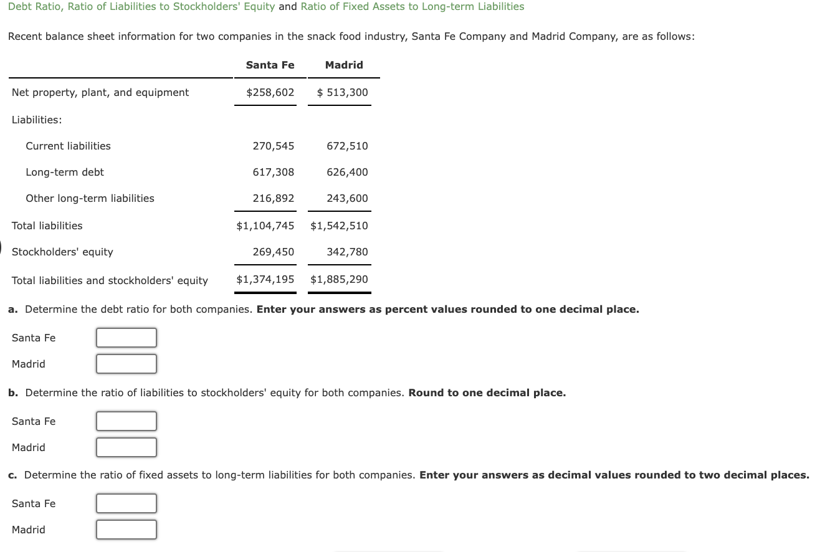This screenshot has height=552, width=830.
Task: Click Total liabilities and stockholders' equity label
Action: point(110,280)
